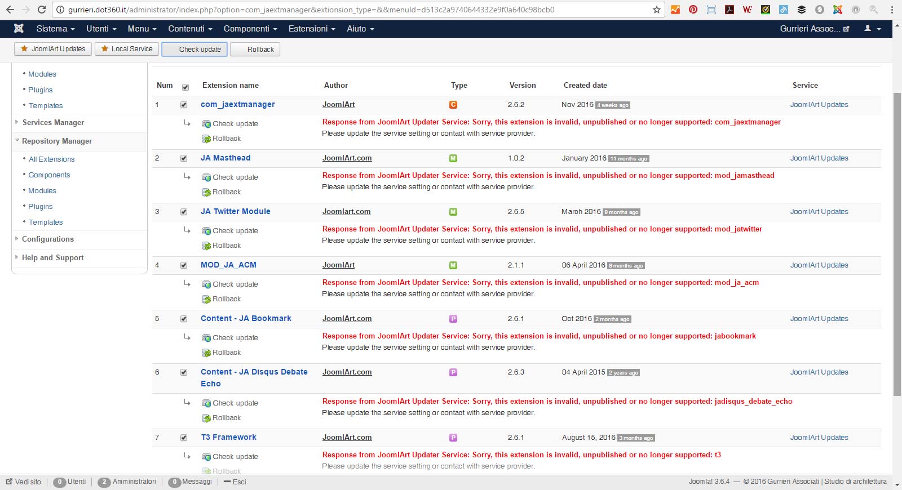Click Rollback icon under JA Disqus Debate Echo
The image size is (902, 490).
pyautogui.click(x=206, y=418)
